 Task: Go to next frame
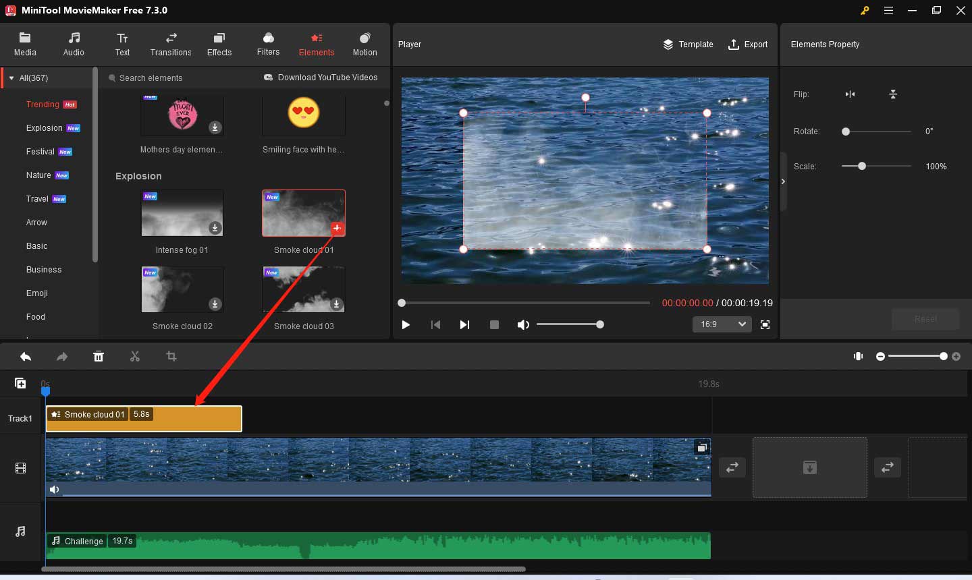[x=464, y=325]
